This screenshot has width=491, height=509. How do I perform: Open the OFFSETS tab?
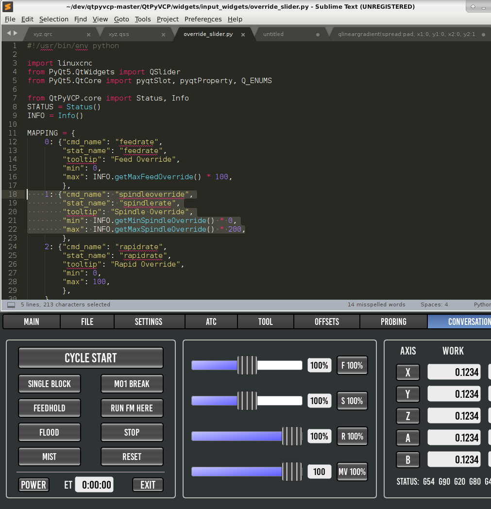point(327,322)
